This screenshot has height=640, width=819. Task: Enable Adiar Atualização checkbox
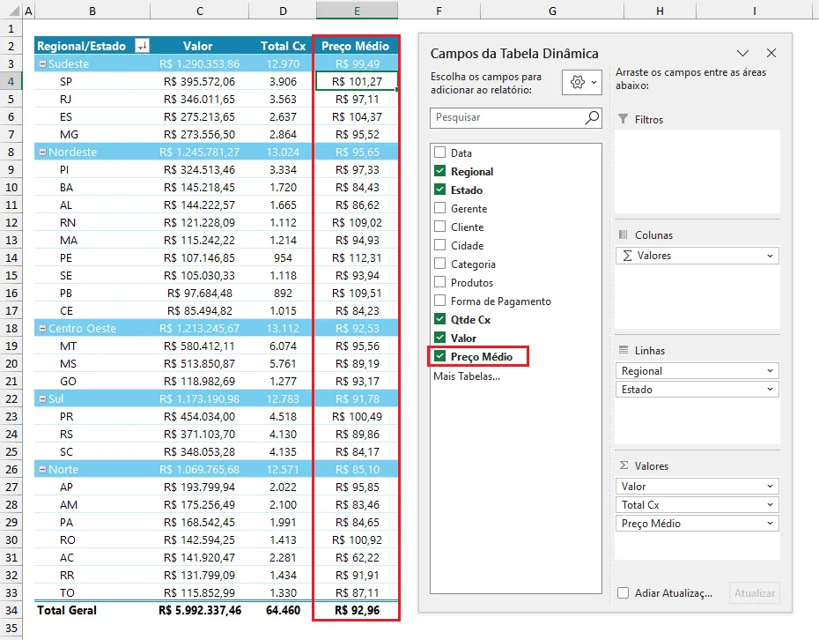(623, 593)
